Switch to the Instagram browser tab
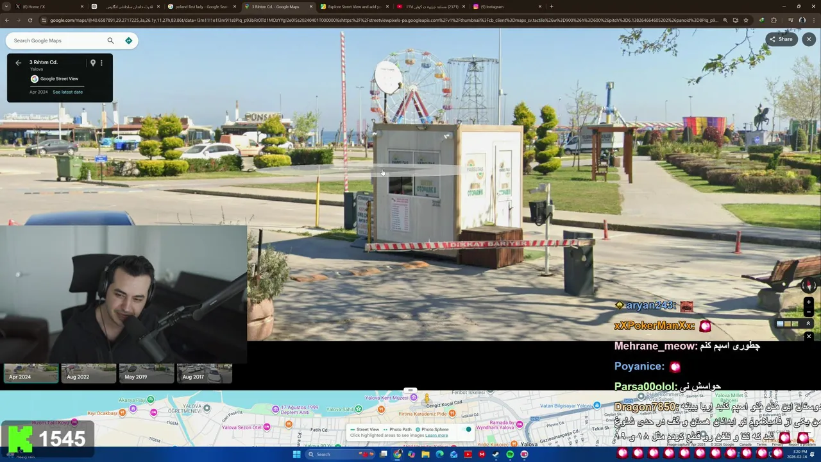821x462 pixels. [507, 6]
